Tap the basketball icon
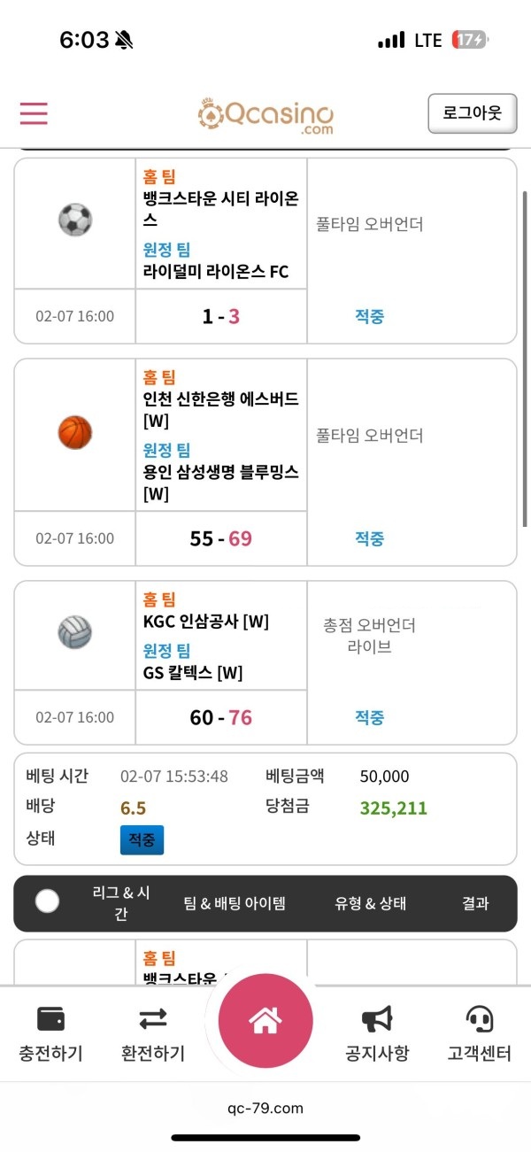Image resolution: width=531 pixels, height=1152 pixels. 75,433
